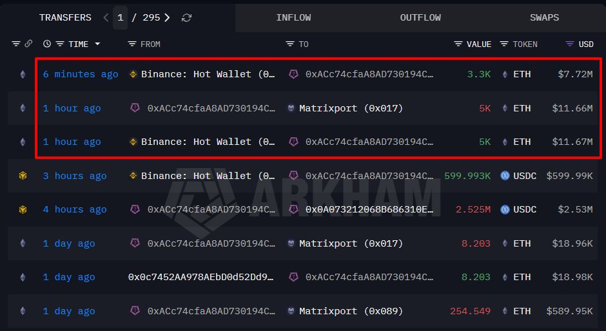Open 0x0c7452AA978 sender address link
This screenshot has height=331, width=606.
[201, 278]
